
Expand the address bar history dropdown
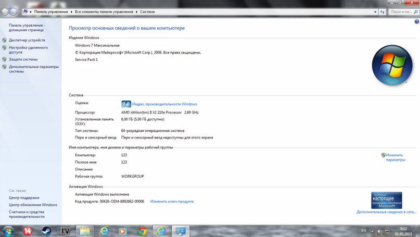tap(375, 12)
